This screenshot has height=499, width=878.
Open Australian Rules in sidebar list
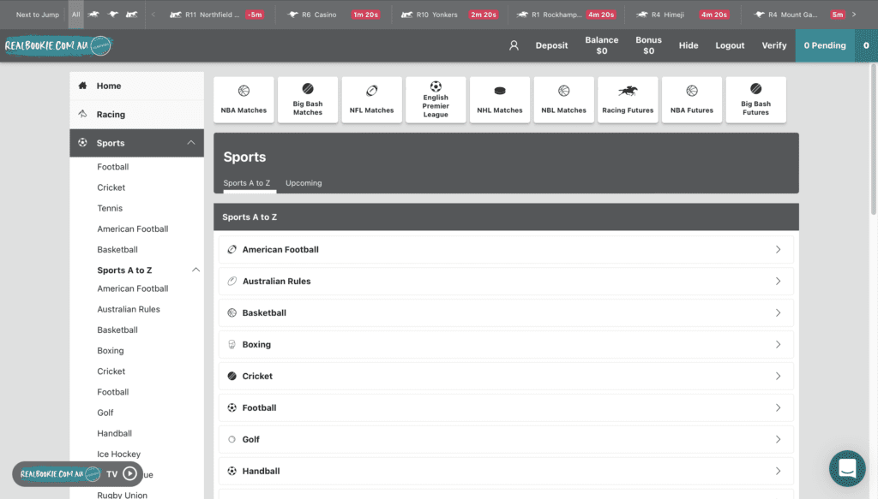pos(129,309)
